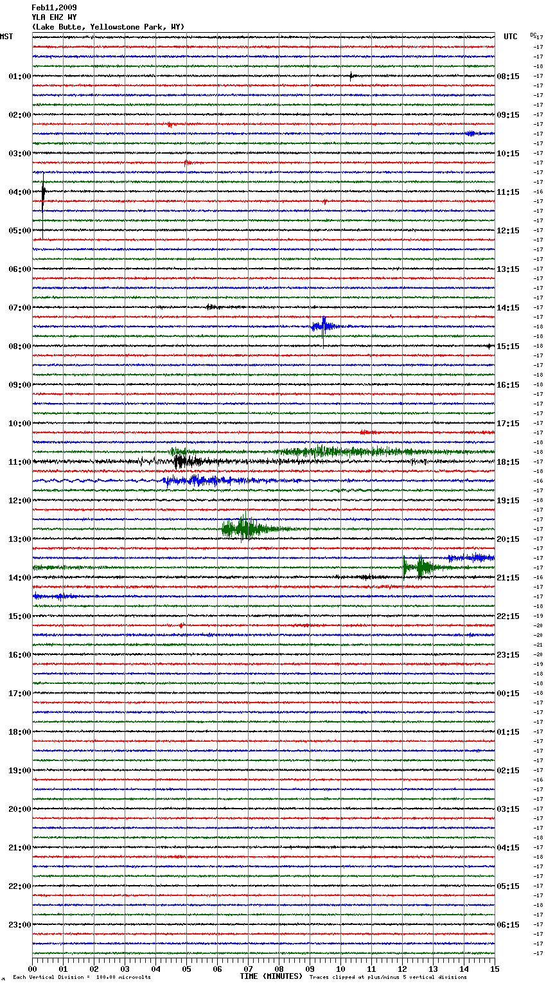Click the 'Traces clipped at plus/minus 5 vertical divisions' note
This screenshot has width=546, height=986.
[389, 978]
